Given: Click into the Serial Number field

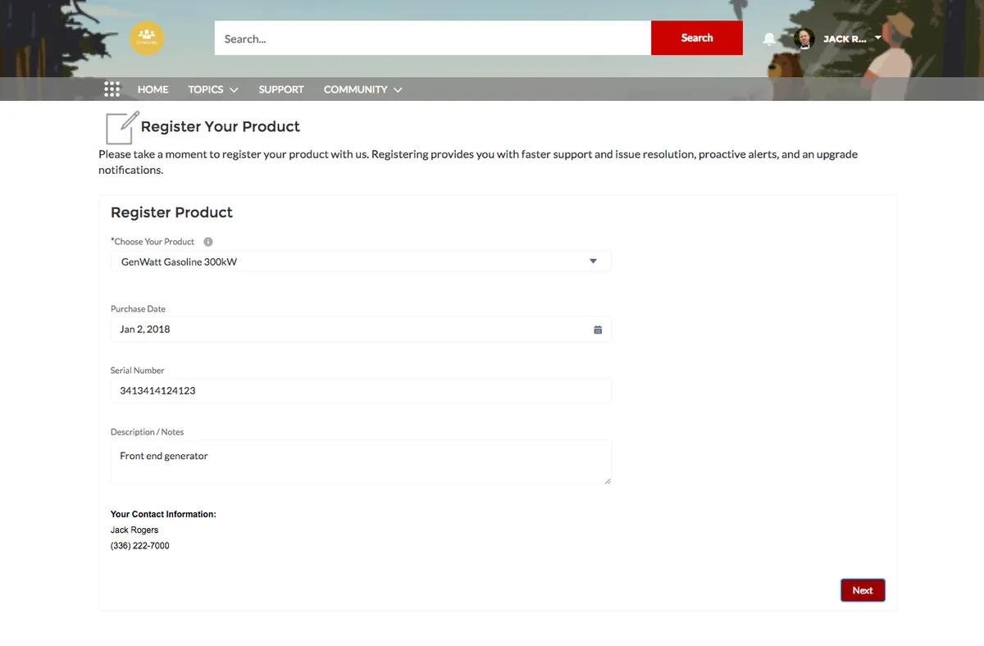Looking at the screenshot, I should point(361,391).
